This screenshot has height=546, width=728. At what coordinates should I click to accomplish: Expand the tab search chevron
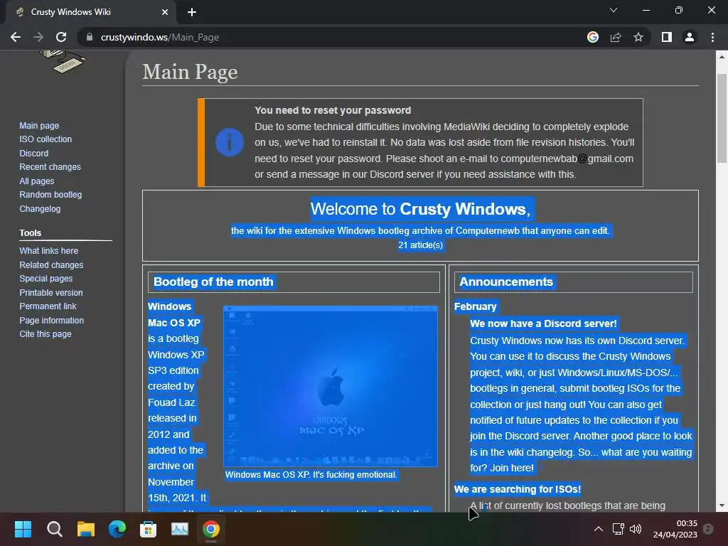point(614,10)
